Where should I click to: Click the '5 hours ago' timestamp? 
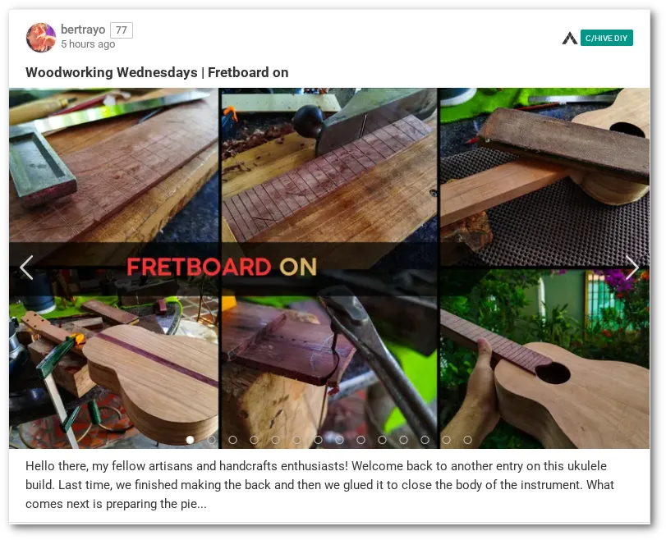(x=88, y=44)
